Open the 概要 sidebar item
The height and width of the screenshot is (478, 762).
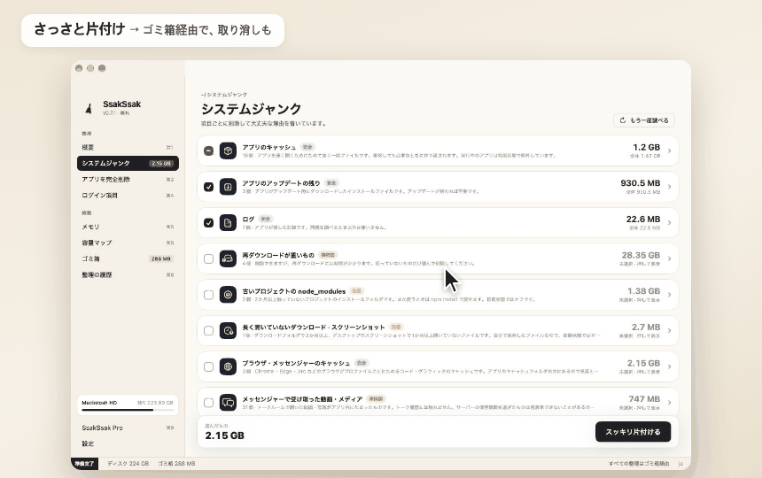[128, 147]
